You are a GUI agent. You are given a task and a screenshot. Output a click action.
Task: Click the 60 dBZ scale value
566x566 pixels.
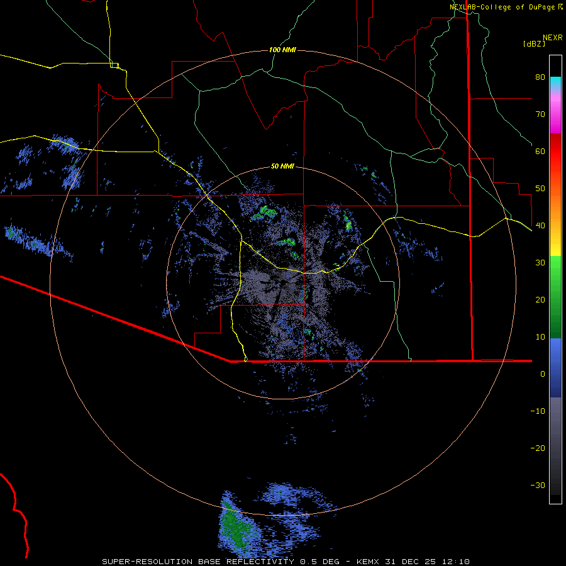pyautogui.click(x=540, y=151)
